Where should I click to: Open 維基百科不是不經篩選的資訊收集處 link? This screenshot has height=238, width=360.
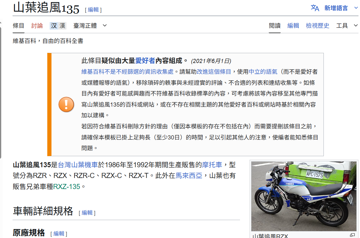[127, 72]
